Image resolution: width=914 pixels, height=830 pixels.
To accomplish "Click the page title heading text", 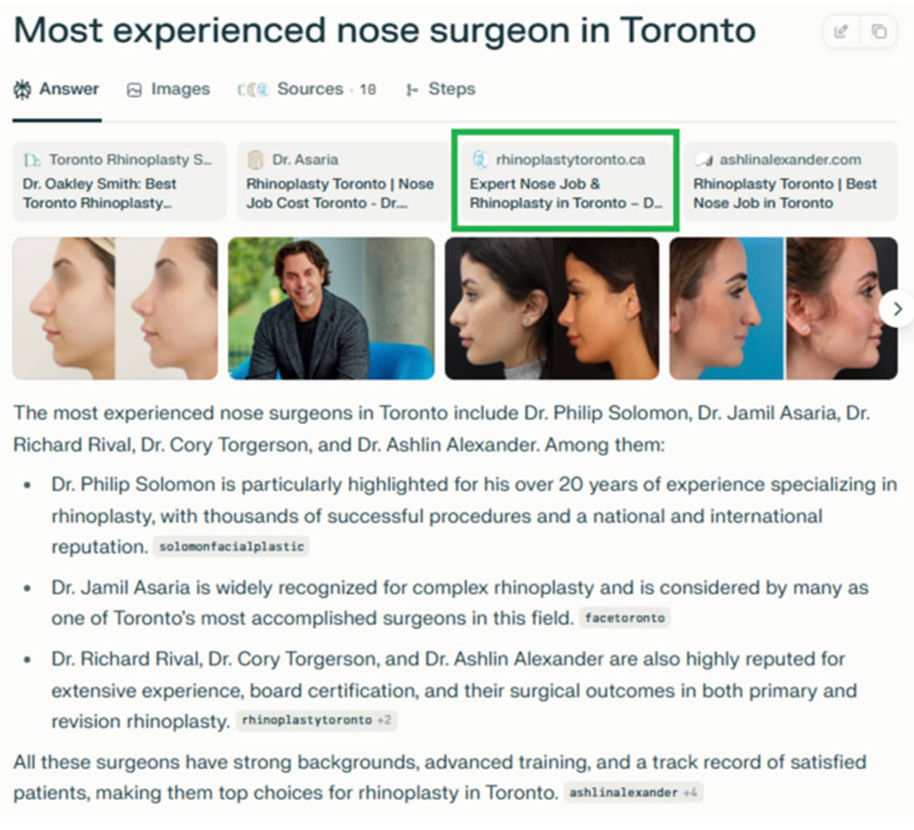I will (x=384, y=32).
